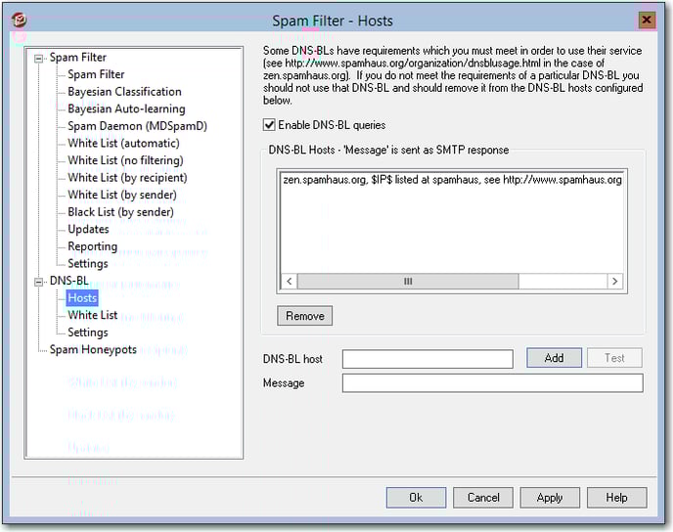Focus the DNS-BL host input field

(x=427, y=359)
